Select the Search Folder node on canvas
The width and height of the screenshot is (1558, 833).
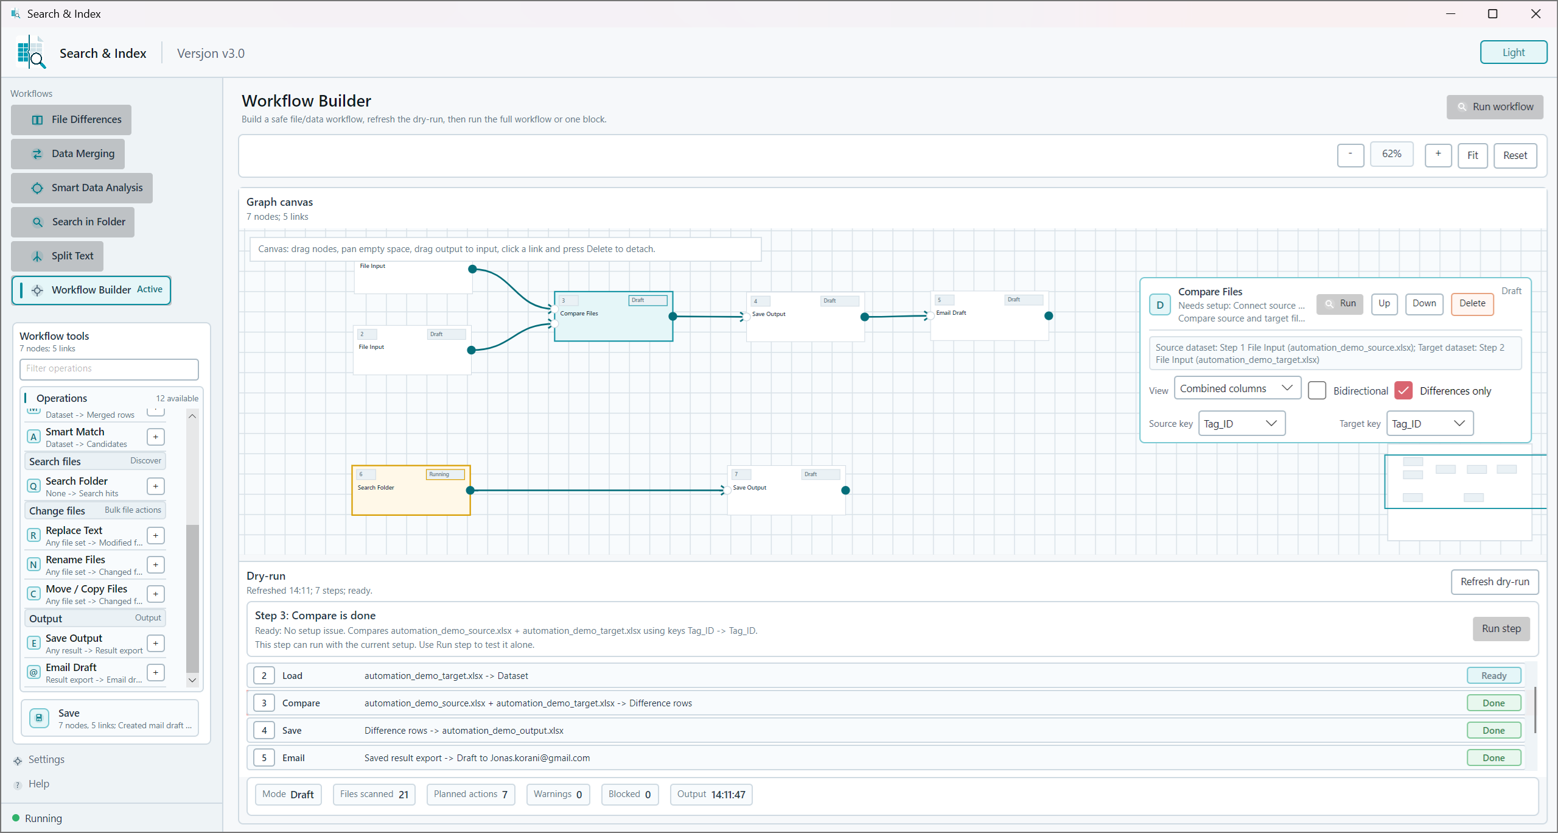(x=411, y=491)
